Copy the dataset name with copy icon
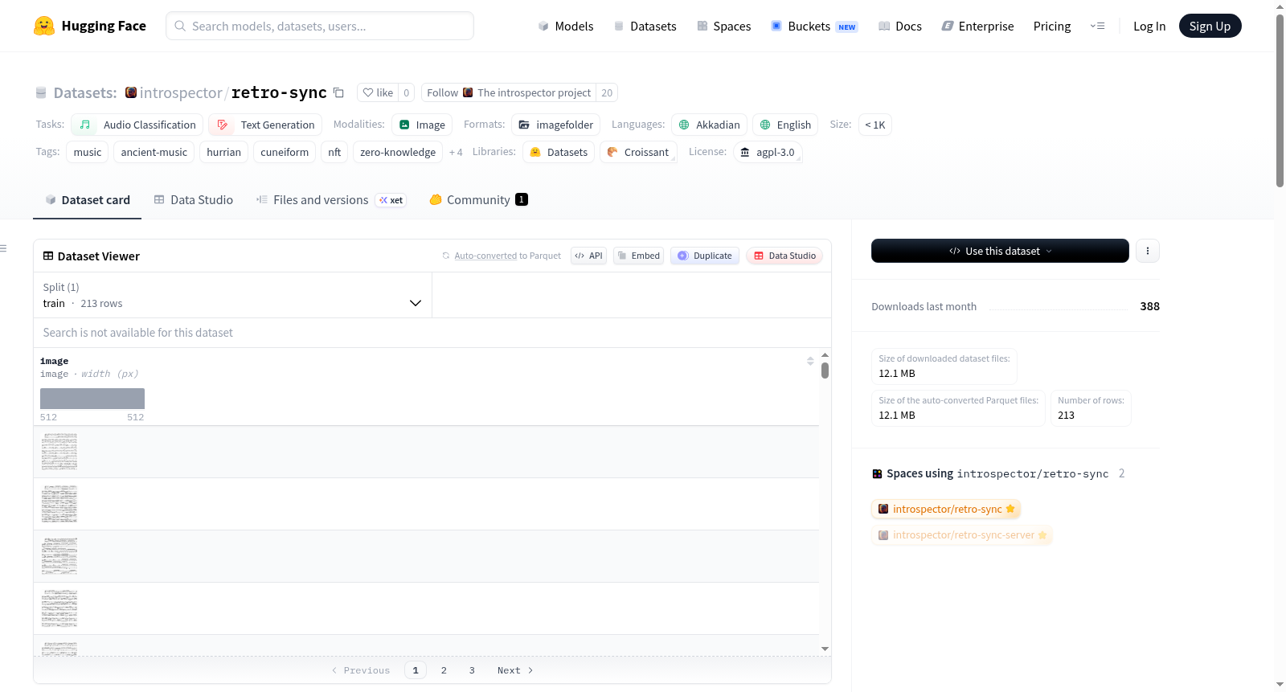 click(338, 92)
